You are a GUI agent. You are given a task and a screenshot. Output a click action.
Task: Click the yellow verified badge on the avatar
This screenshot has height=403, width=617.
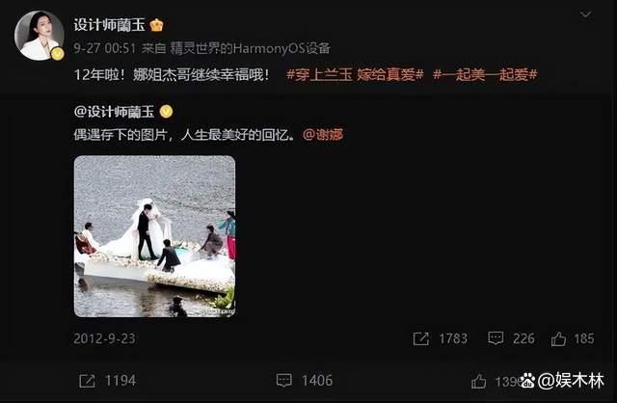(x=58, y=54)
